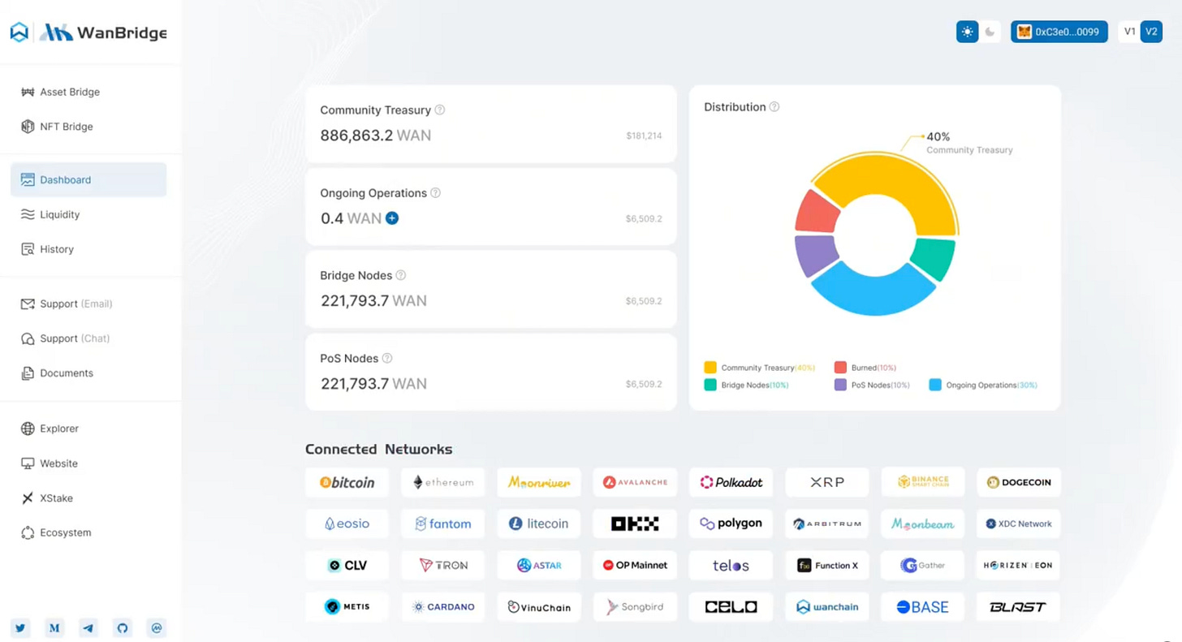Image resolution: width=1182 pixels, height=642 pixels.
Task: Select the XRP network tile
Action: pyautogui.click(x=827, y=482)
